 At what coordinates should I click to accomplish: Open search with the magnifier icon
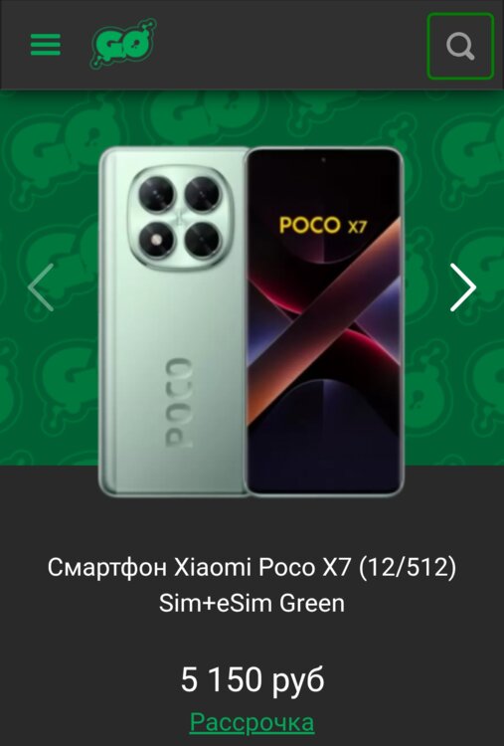point(460,46)
